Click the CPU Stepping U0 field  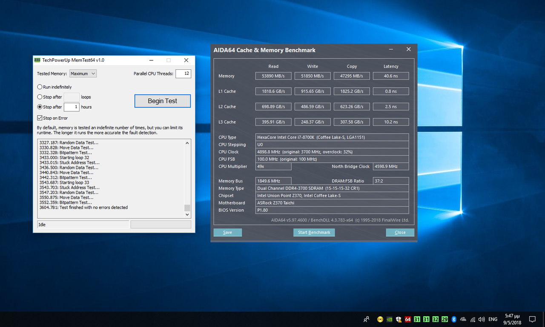point(332,145)
